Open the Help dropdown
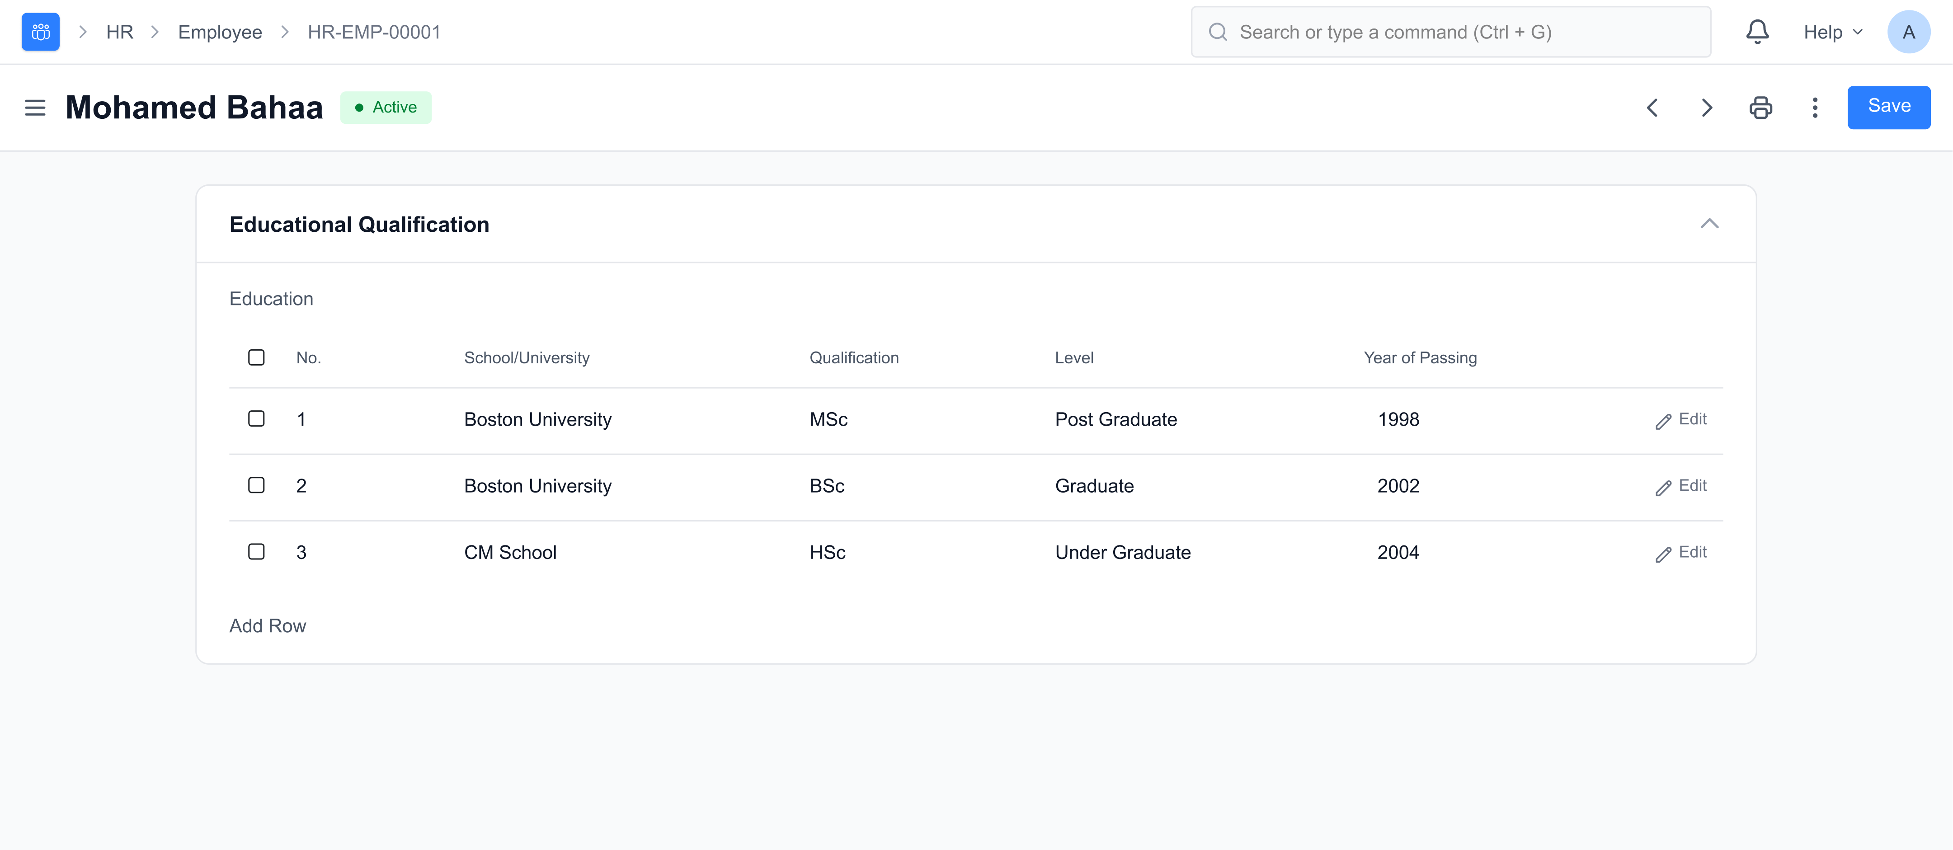This screenshot has height=850, width=1953. tap(1832, 32)
